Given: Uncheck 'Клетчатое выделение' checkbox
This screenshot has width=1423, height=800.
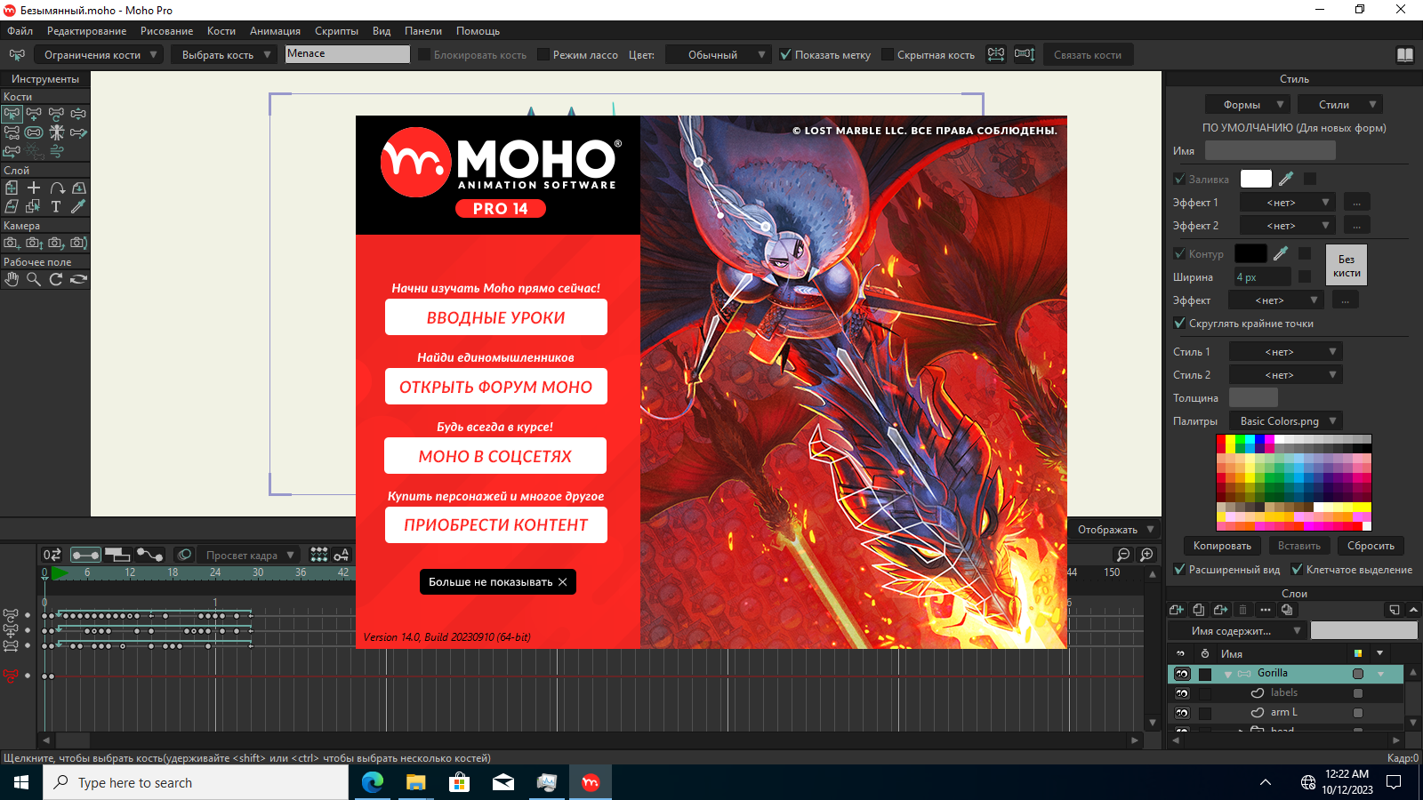Looking at the screenshot, I should (1297, 570).
